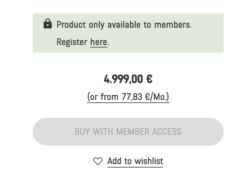Click the '€/Mo.' part of the financing link
Viewport: 244px width, 174px height.
coord(157,97)
